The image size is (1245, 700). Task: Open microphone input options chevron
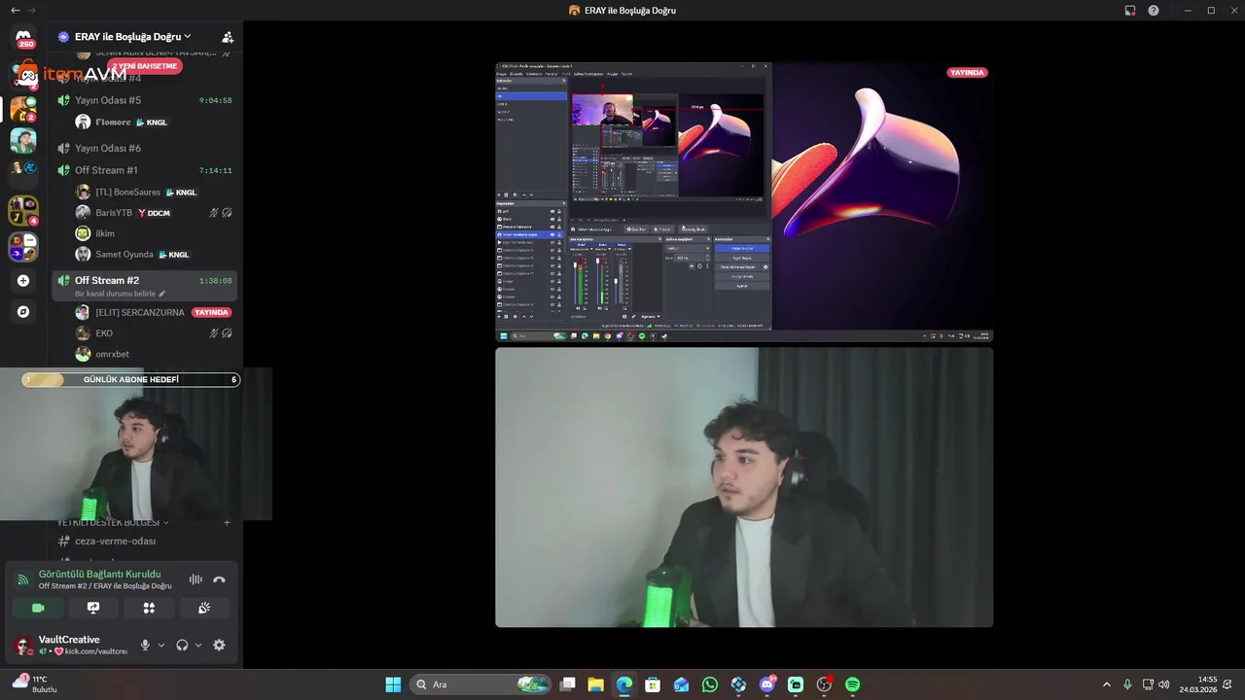(x=161, y=645)
